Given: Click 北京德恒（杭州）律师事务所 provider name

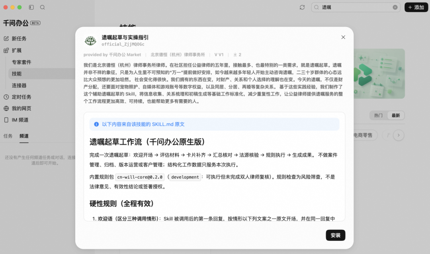Looking at the screenshot, I should pyautogui.click(x=178, y=55).
